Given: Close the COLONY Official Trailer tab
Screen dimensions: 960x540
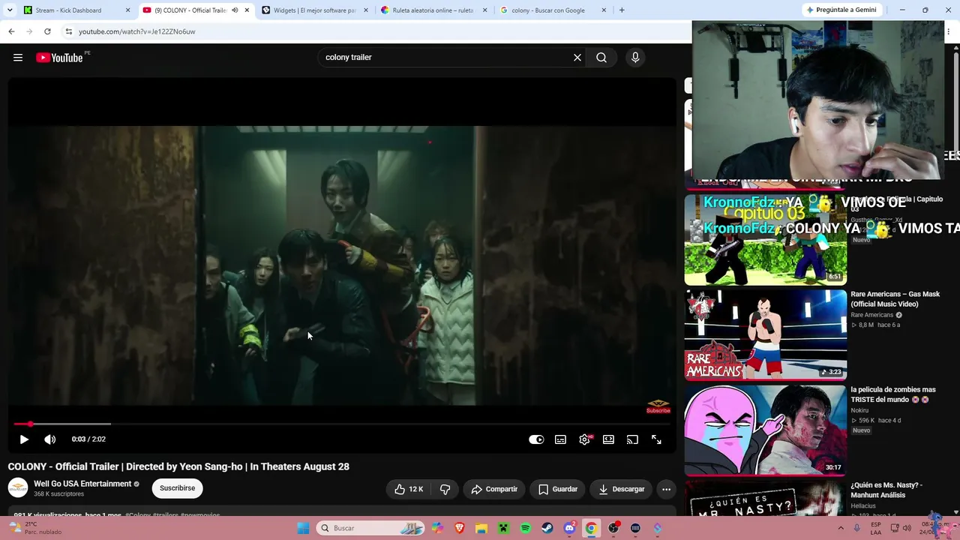Looking at the screenshot, I should (x=247, y=10).
